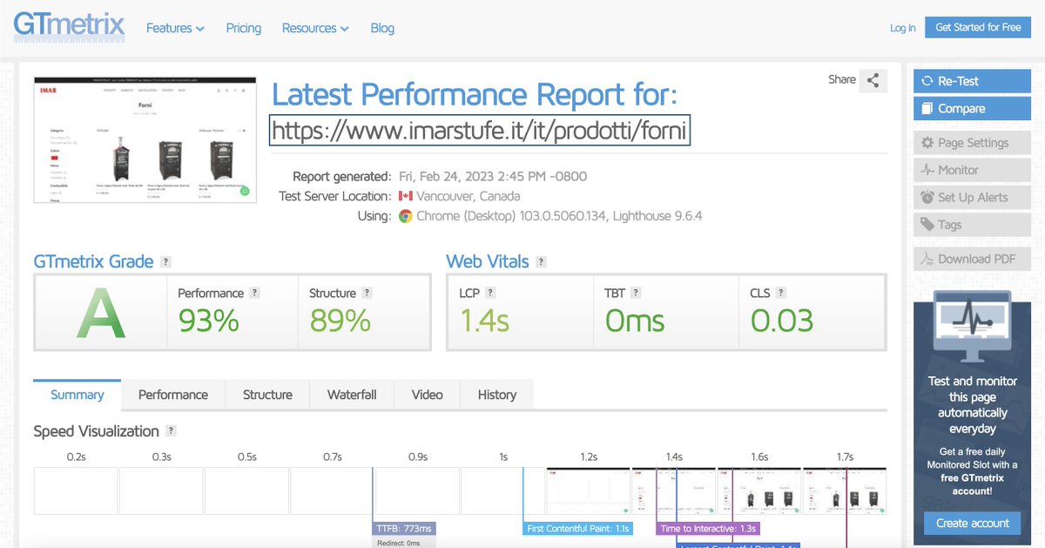This screenshot has height=548, width=1045.
Task: Open the Pricing page
Action: click(244, 28)
